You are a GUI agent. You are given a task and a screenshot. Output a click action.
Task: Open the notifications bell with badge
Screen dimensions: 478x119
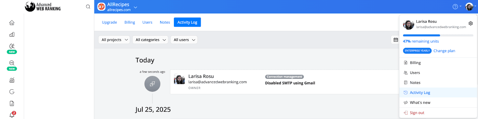(x=12, y=115)
